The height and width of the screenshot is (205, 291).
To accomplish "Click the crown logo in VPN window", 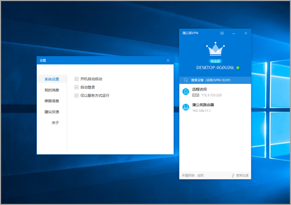I will (215, 49).
